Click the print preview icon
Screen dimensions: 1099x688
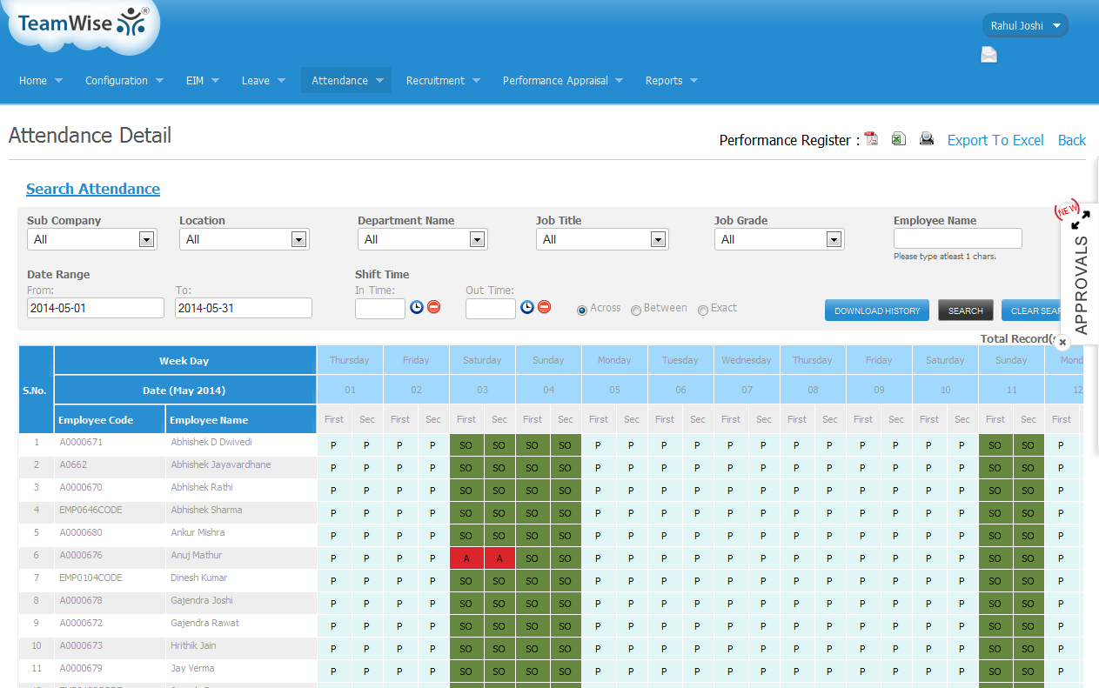[927, 139]
